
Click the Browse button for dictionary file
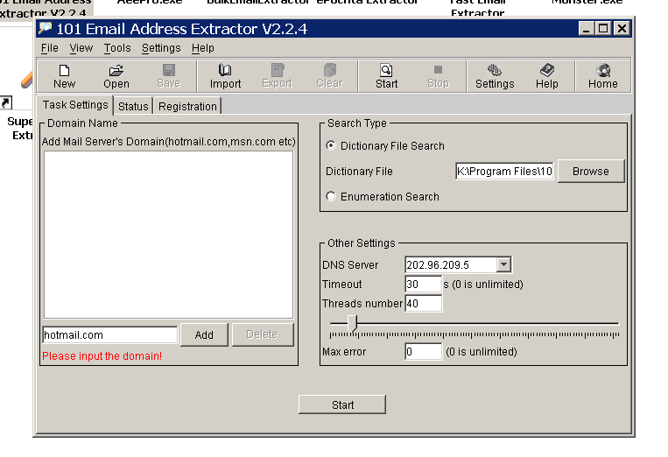(590, 171)
